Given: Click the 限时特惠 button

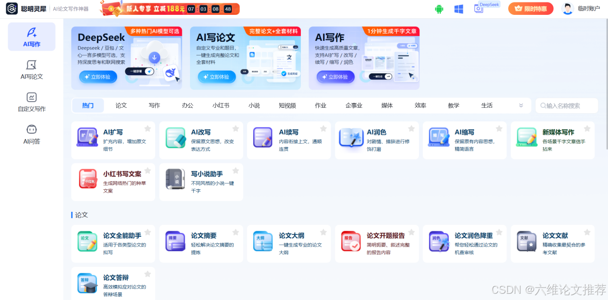Looking at the screenshot, I should 531,9.
